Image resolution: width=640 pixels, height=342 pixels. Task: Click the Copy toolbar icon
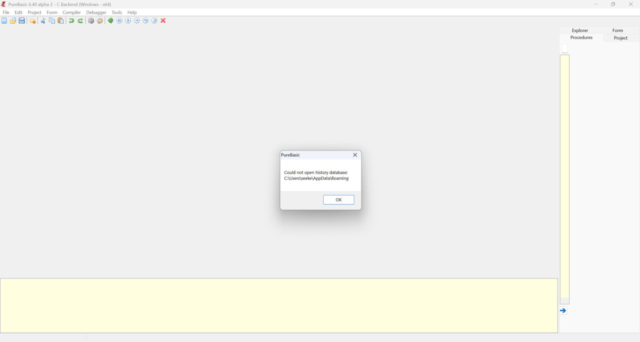tap(52, 20)
